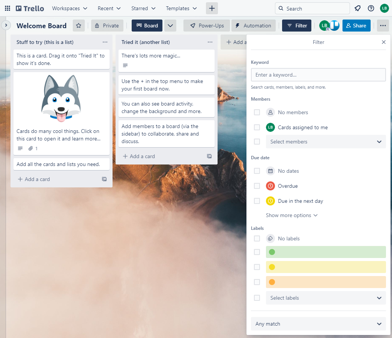Change visibility via Private button

point(107,26)
